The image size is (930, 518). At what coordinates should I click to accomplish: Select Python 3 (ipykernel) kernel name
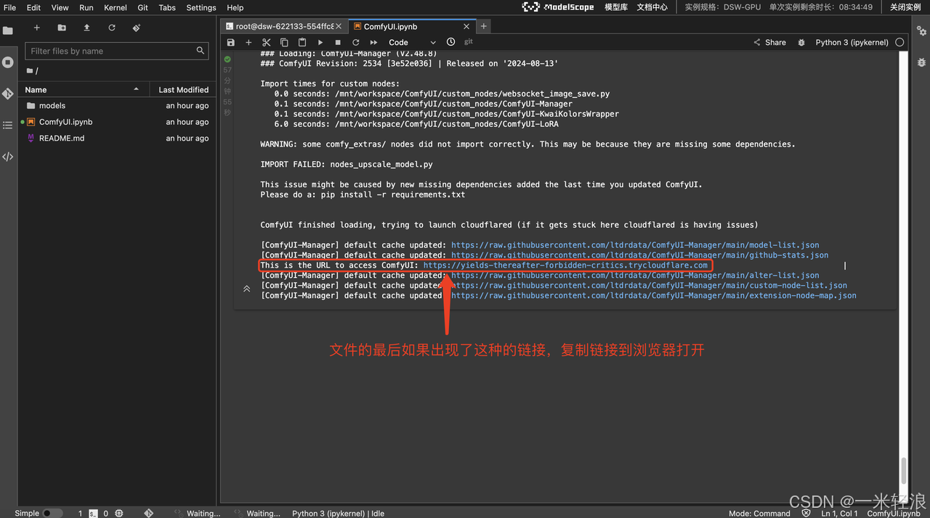(x=852, y=42)
